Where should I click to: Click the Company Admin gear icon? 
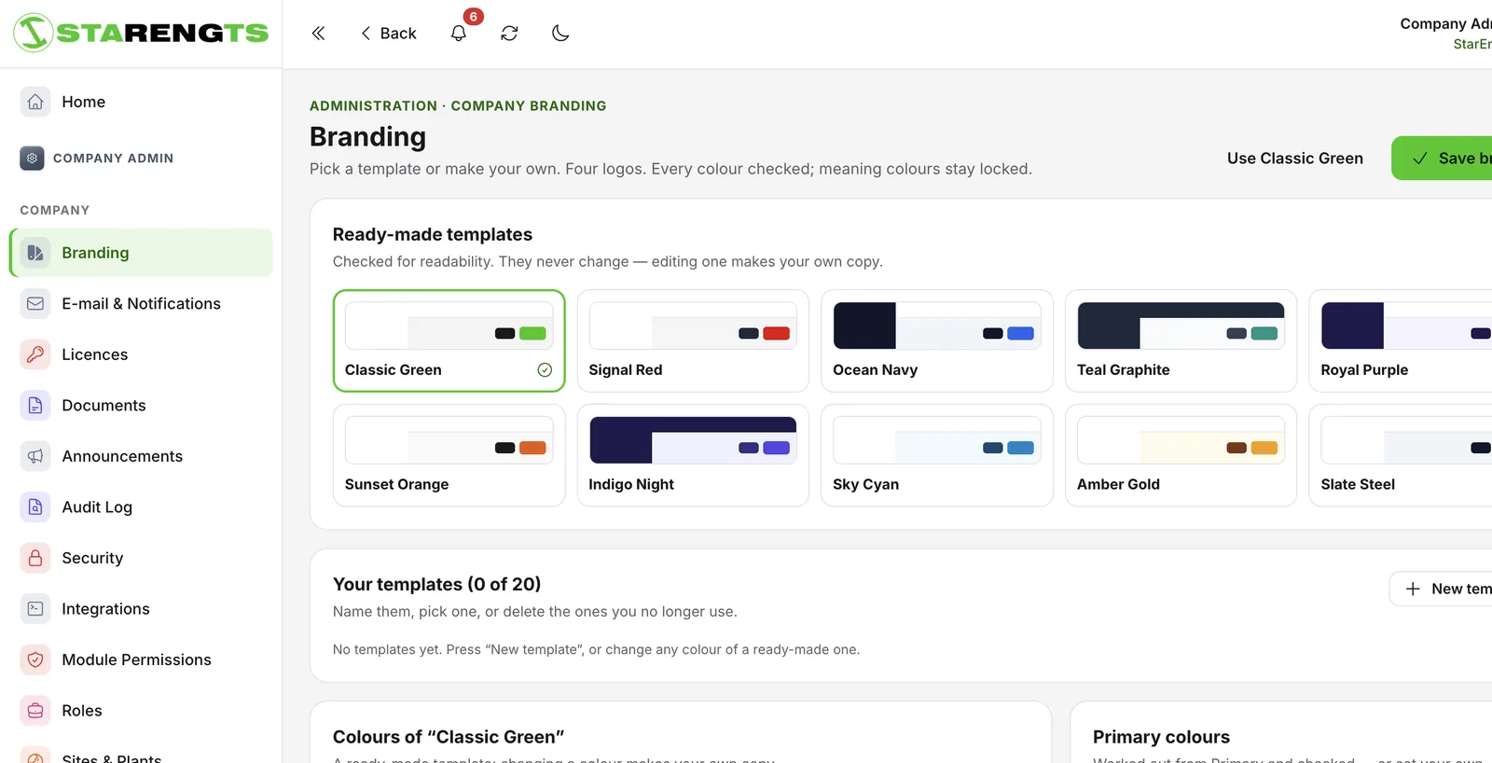[x=32, y=159]
